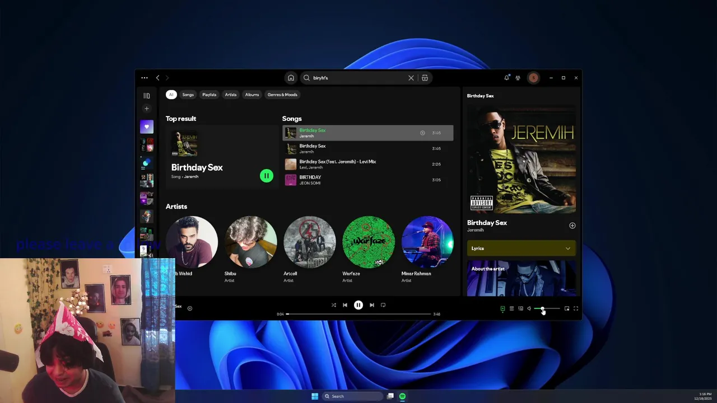Create a new playlist with plus
717x403 pixels.
pos(147,109)
